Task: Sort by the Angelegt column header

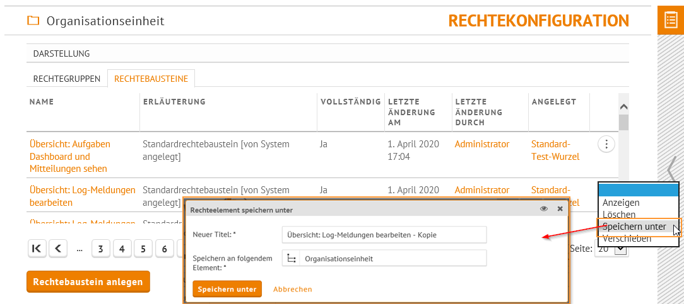Action: [554, 102]
